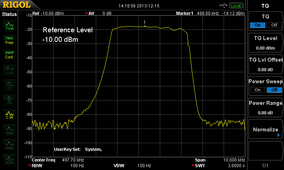Click the green Local indicator
Screen dimensions: 284x170
[235, 6]
